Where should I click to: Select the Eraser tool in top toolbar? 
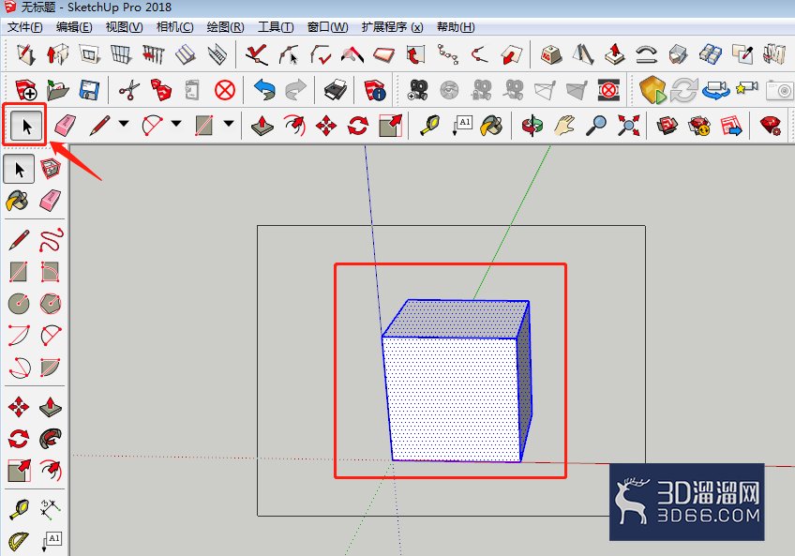tap(66, 126)
